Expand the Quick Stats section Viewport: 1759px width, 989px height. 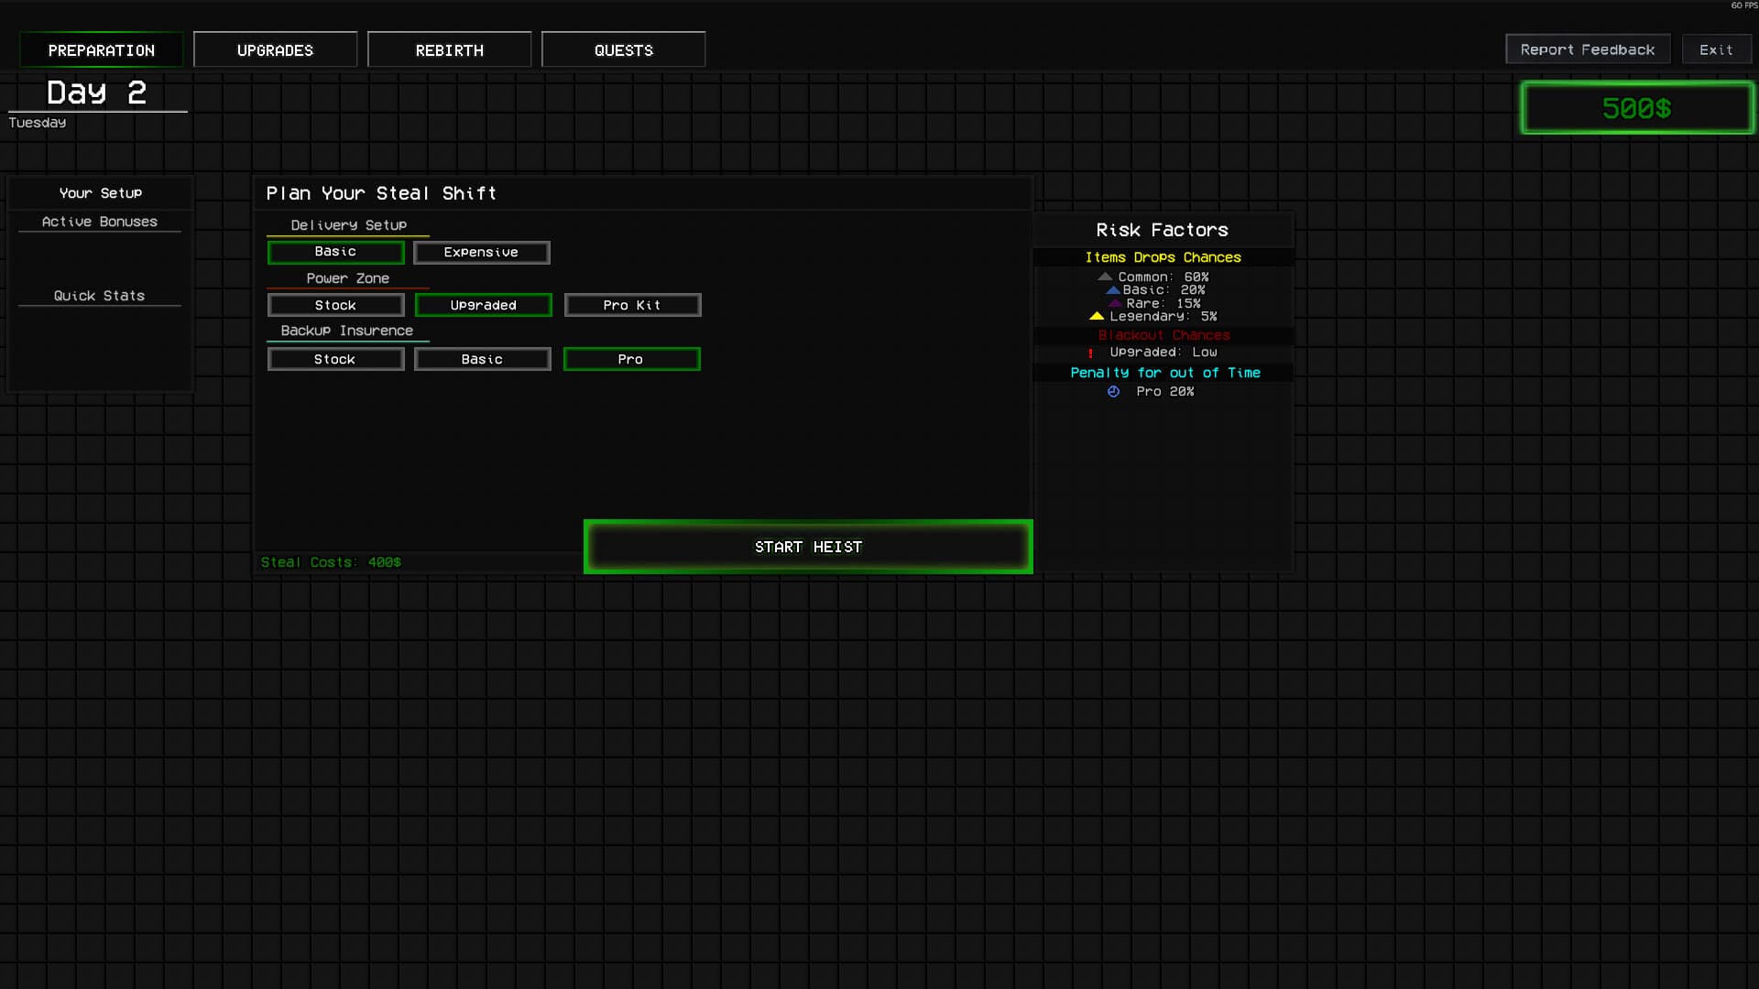point(98,295)
